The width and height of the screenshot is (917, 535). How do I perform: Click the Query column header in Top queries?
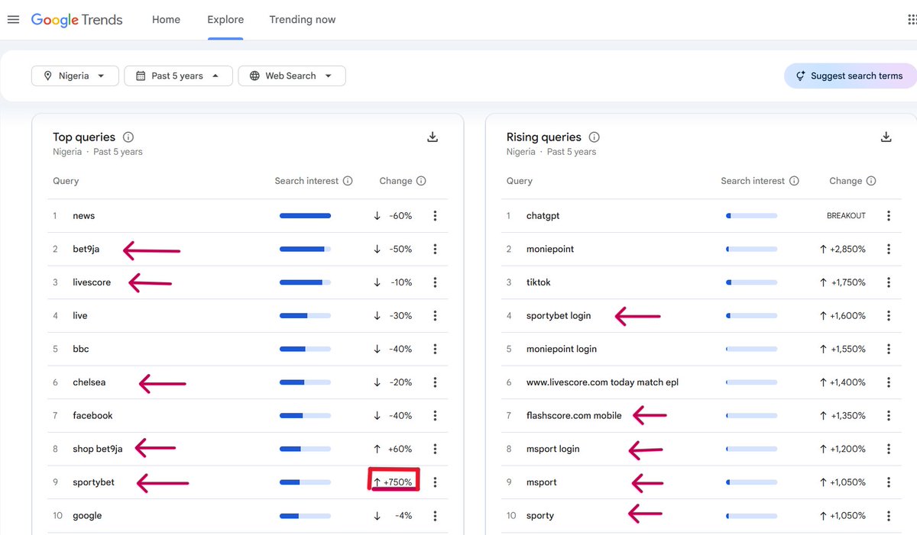66,181
